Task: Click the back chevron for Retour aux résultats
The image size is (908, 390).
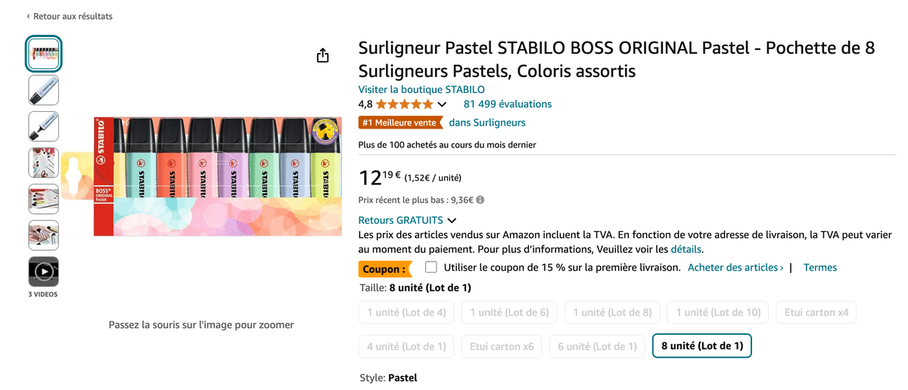Action: click(28, 16)
